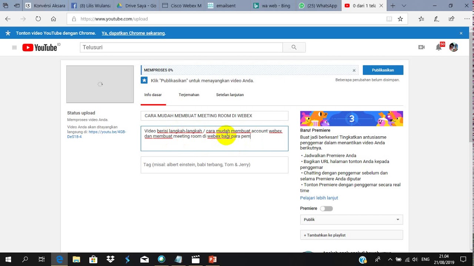Viewport: 474px width, 266px height.
Task: Switch to emailsent tab
Action: (x=227, y=6)
